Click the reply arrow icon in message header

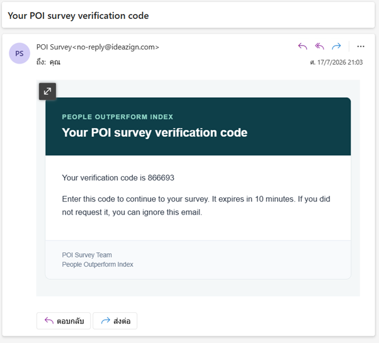tap(302, 46)
